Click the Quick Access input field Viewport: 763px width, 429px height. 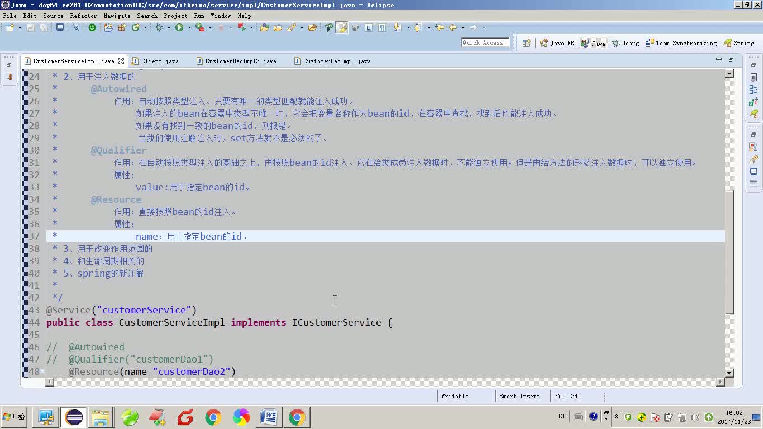[485, 42]
